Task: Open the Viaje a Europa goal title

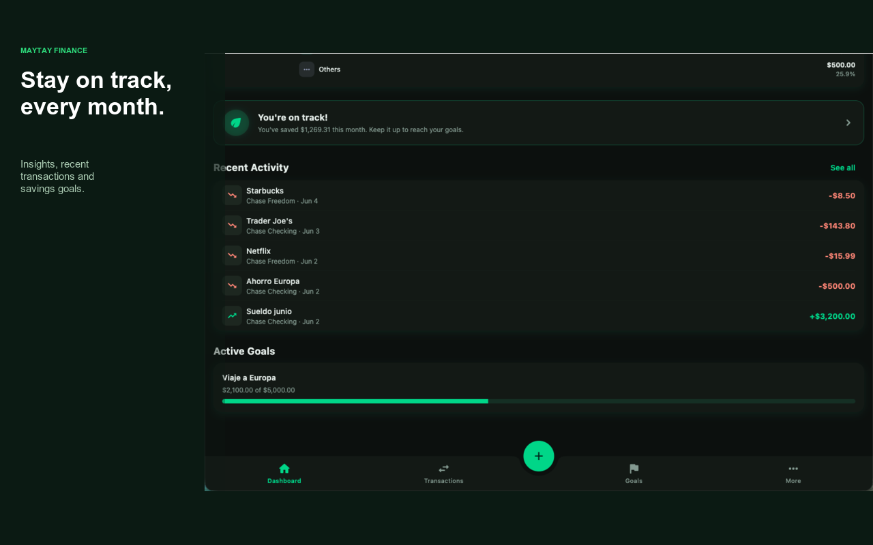Action: coord(249,377)
